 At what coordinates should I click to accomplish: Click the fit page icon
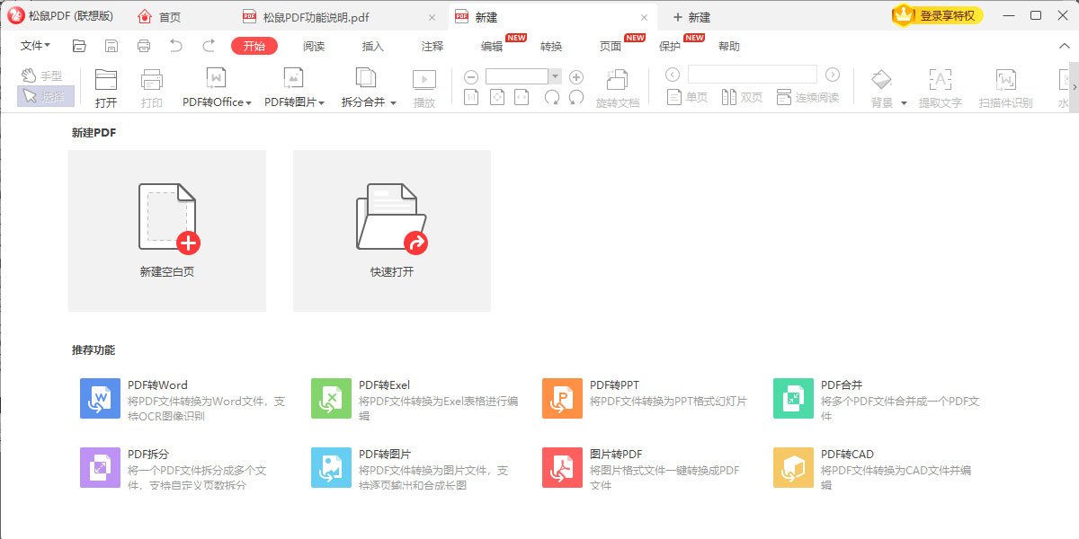point(496,97)
